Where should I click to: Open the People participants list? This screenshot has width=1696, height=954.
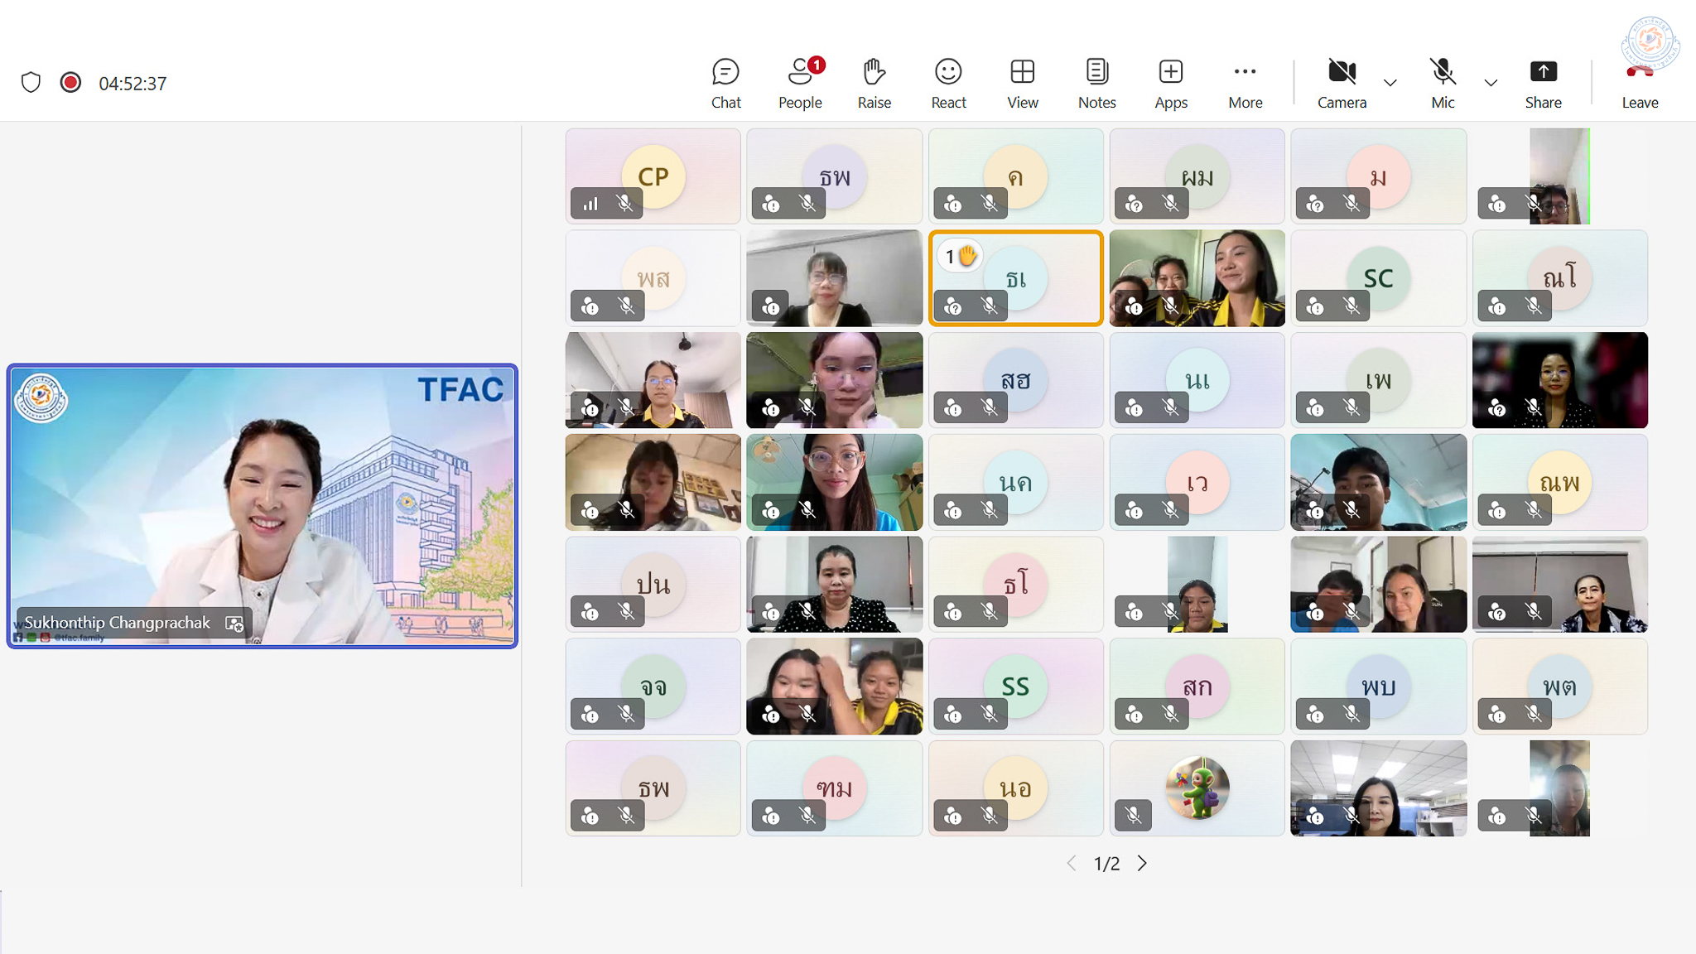pos(800,84)
